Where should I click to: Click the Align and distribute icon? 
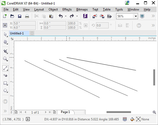pos(127,25)
